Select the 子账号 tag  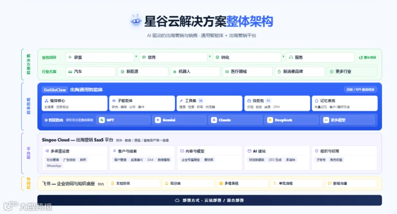321,160
